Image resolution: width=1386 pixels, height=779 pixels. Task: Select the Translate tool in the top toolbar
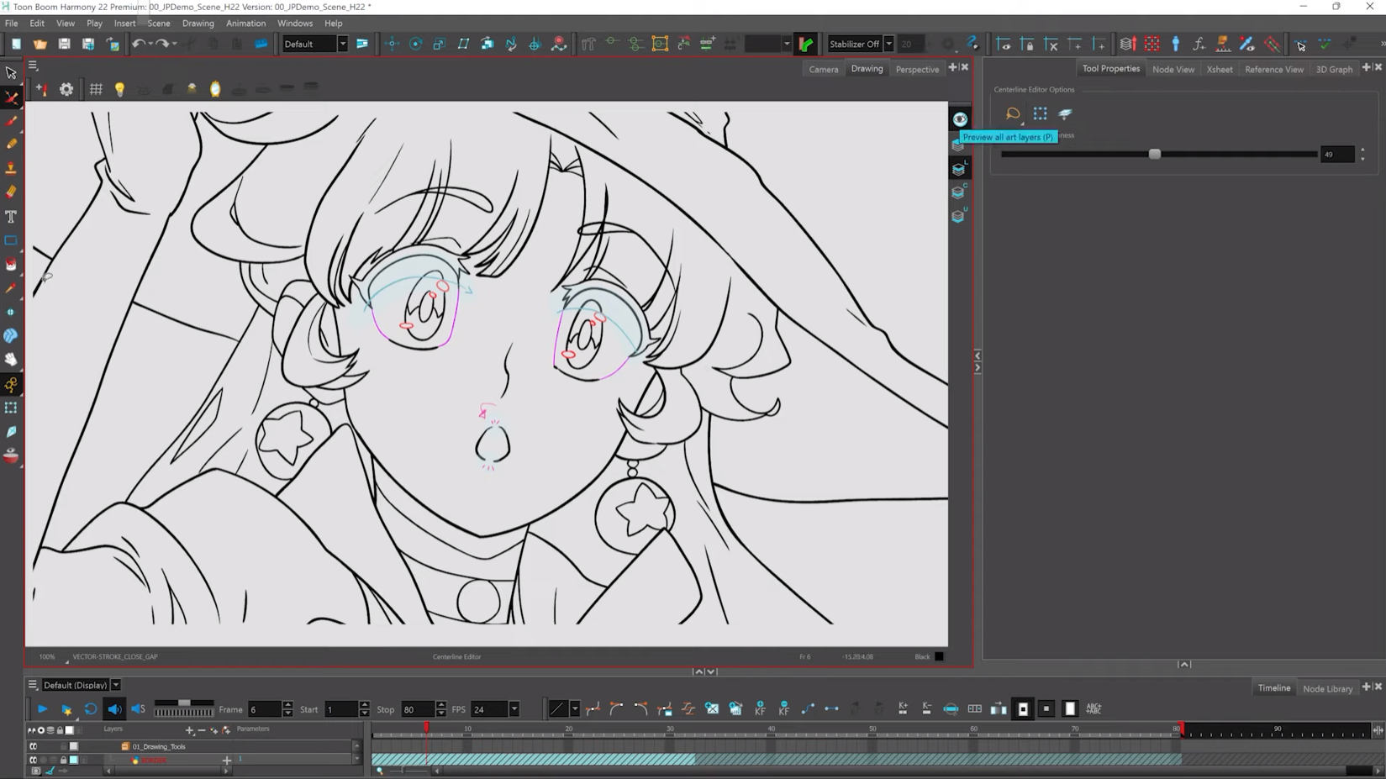392,44
